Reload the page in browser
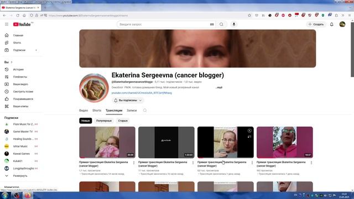This screenshot has height=199, width=354. pyautogui.click(x=18, y=15)
